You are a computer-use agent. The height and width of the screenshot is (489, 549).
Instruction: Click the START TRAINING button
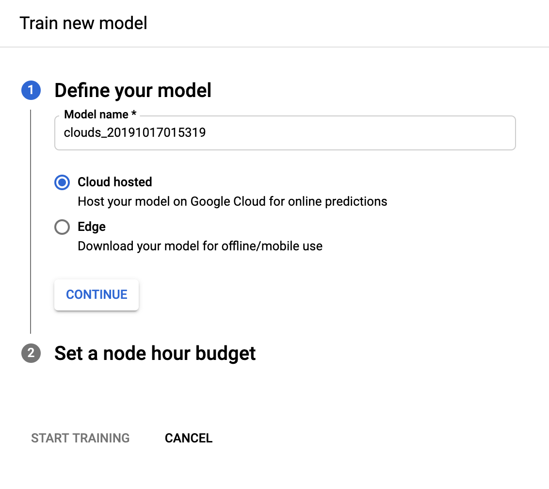pos(80,438)
